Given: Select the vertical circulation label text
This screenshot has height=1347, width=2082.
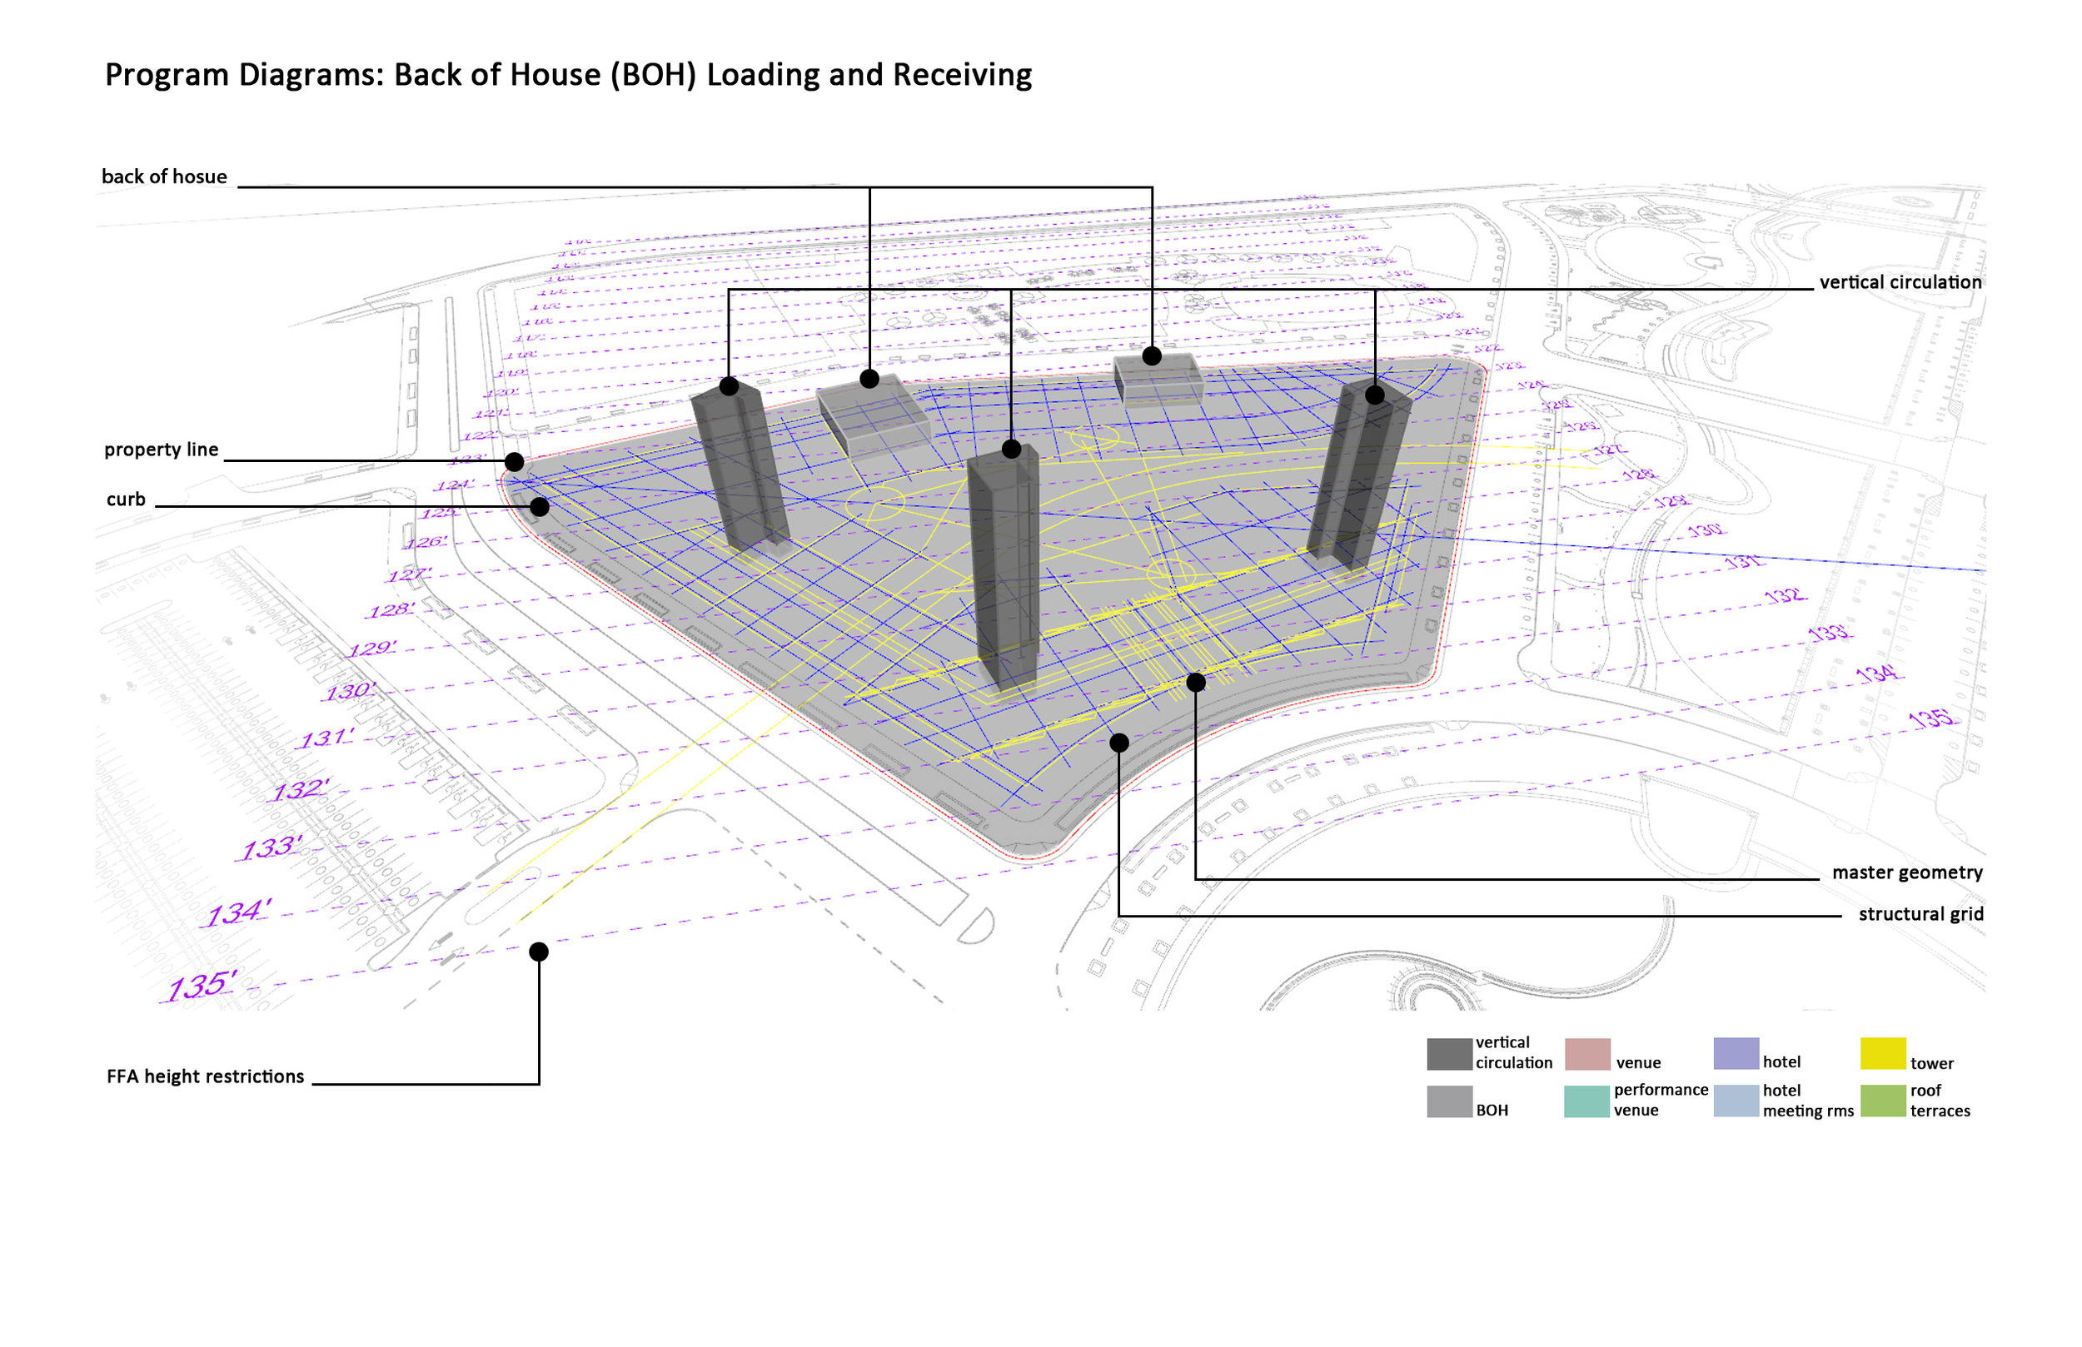Looking at the screenshot, I should click(1898, 282).
